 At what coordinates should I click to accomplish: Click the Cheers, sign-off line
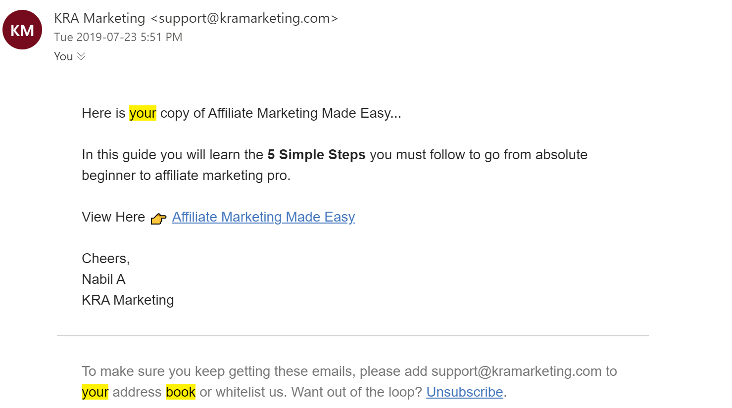(x=106, y=259)
